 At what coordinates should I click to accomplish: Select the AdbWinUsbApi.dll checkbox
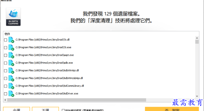pyautogui.click(x=5, y=78)
